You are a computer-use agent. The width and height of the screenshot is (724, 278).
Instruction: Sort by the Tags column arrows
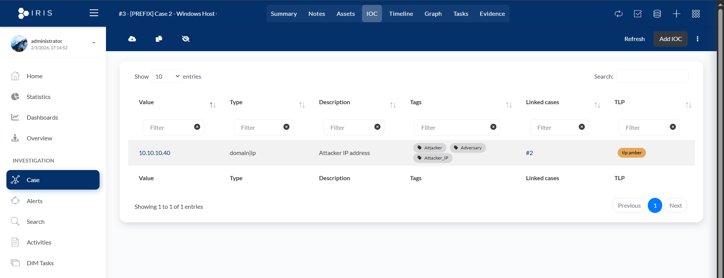(509, 105)
